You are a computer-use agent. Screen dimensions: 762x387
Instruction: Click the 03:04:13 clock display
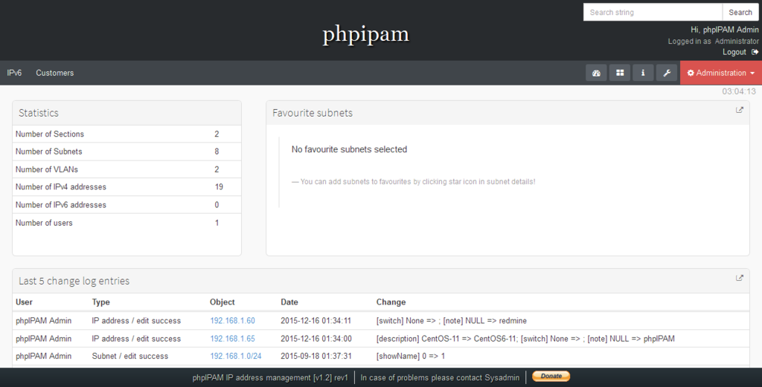[x=739, y=91]
